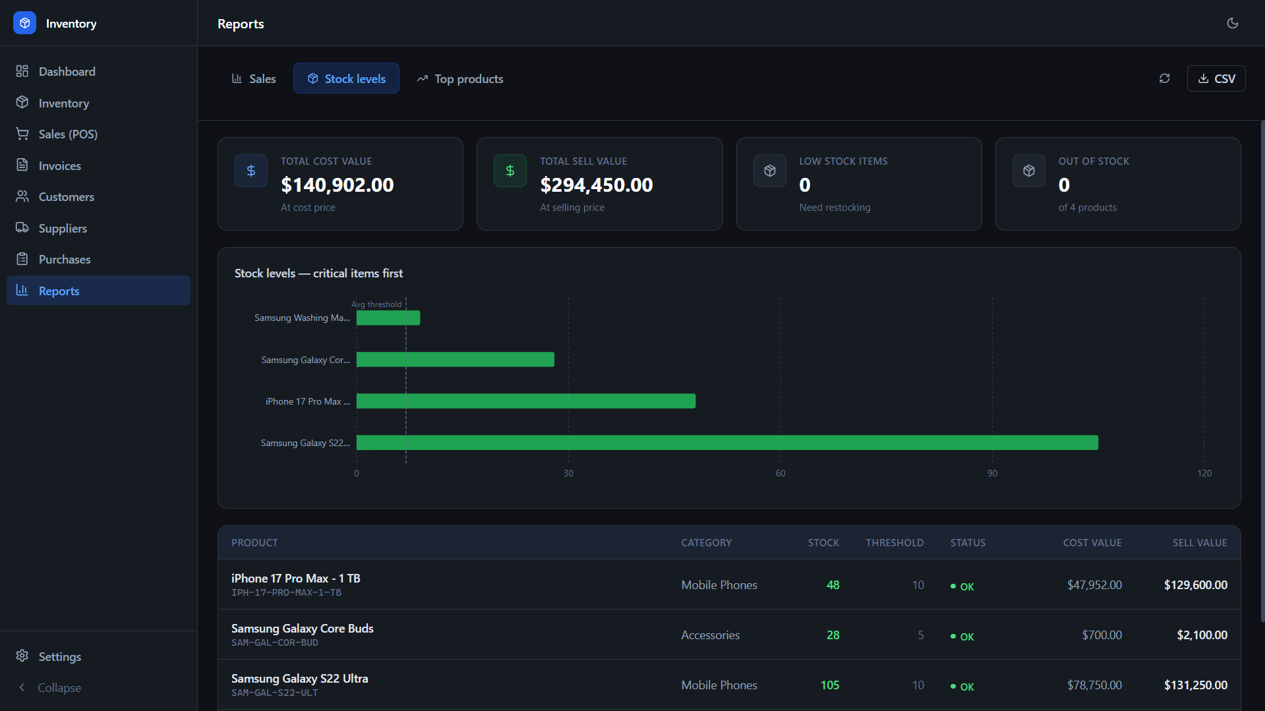Open Settings
This screenshot has width=1265, height=711.
coord(98,656)
